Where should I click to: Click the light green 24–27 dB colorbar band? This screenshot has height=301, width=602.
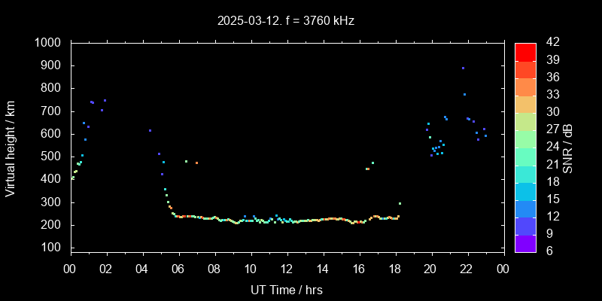tap(525, 138)
